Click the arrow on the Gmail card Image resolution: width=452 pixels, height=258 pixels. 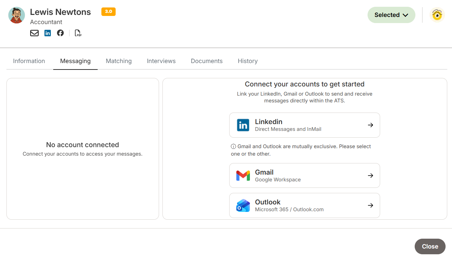371,176
